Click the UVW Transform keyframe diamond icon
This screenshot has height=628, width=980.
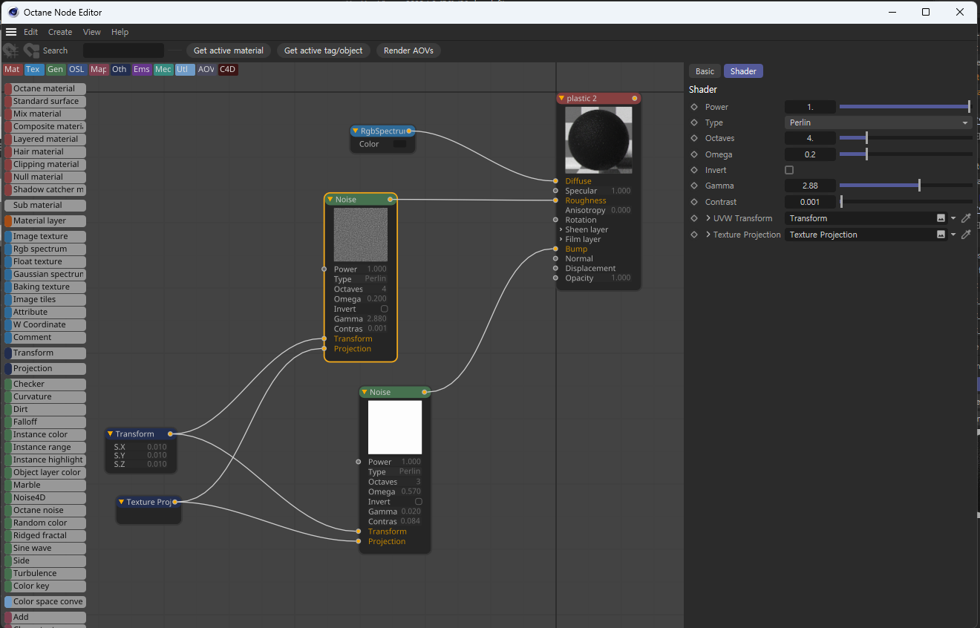(694, 218)
